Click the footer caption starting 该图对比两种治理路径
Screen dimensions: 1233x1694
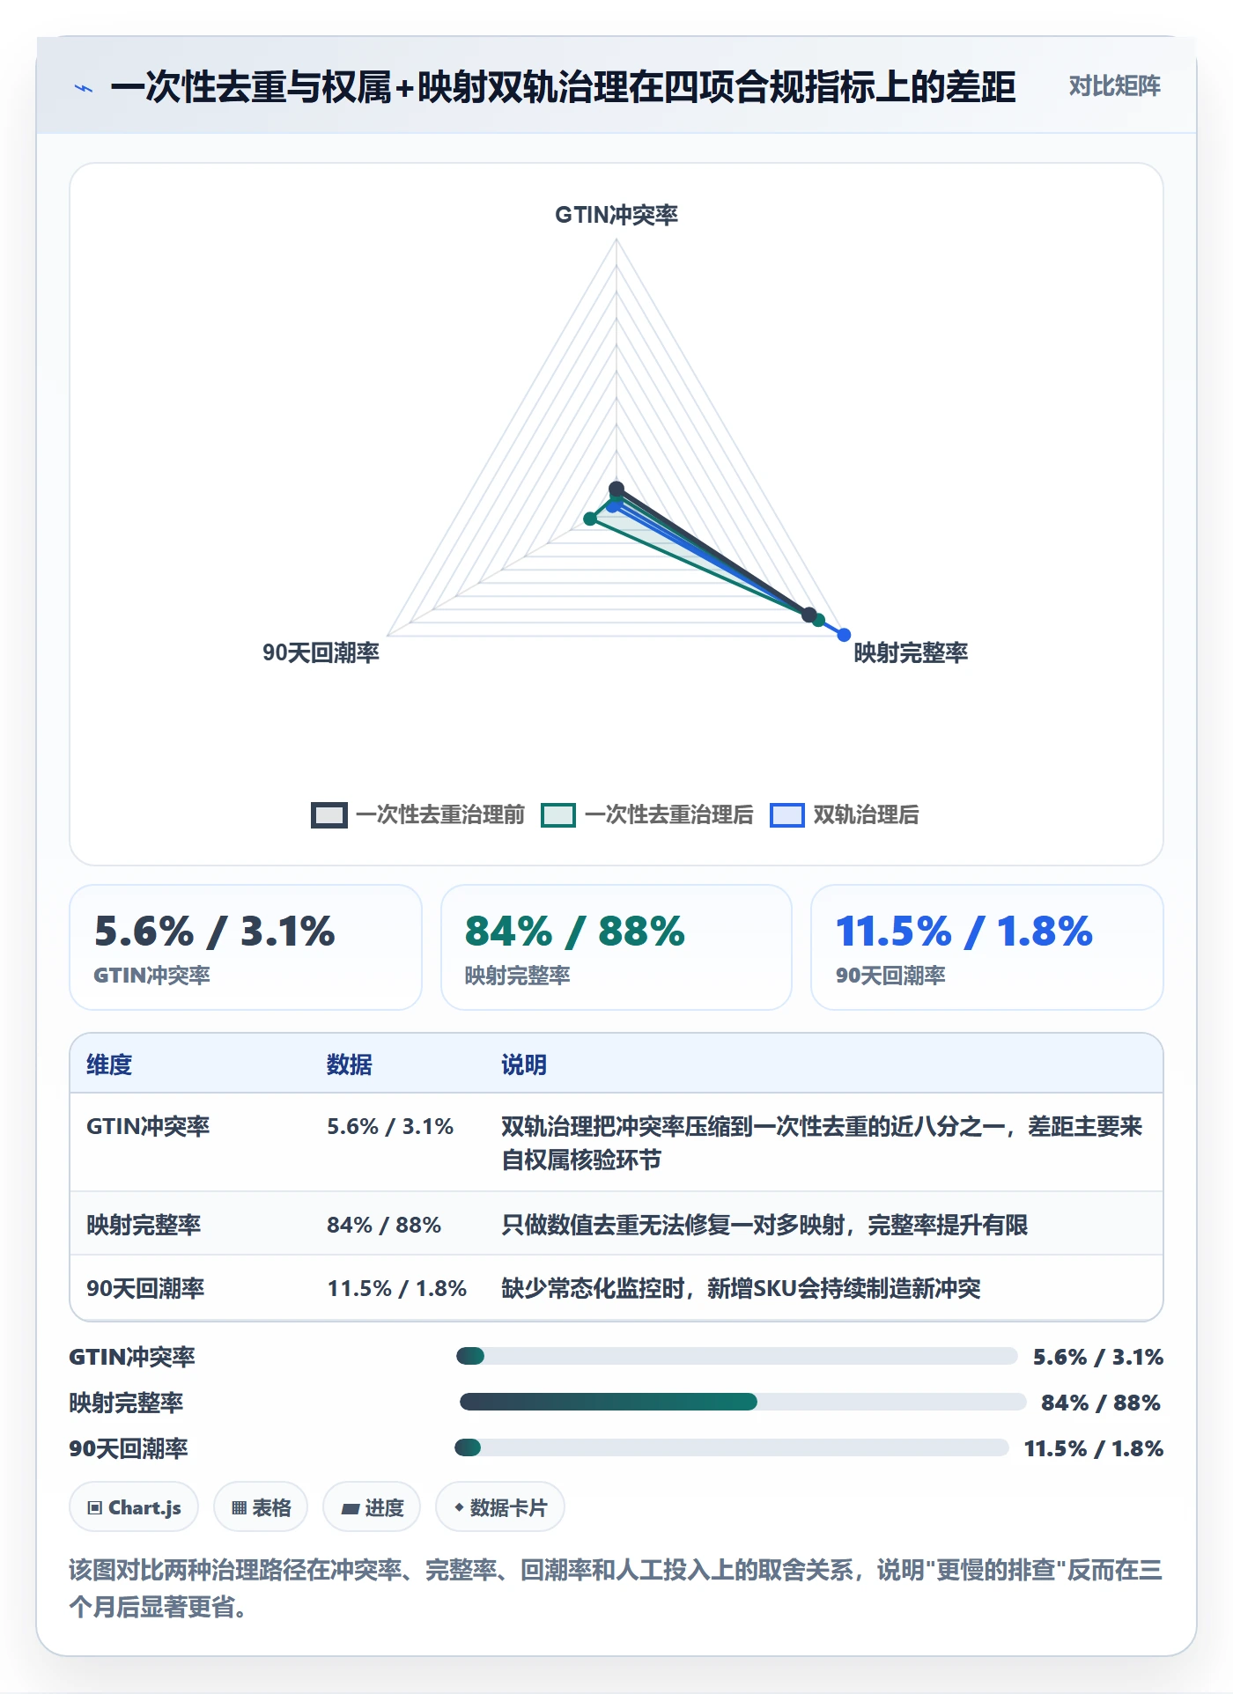pos(616,1588)
